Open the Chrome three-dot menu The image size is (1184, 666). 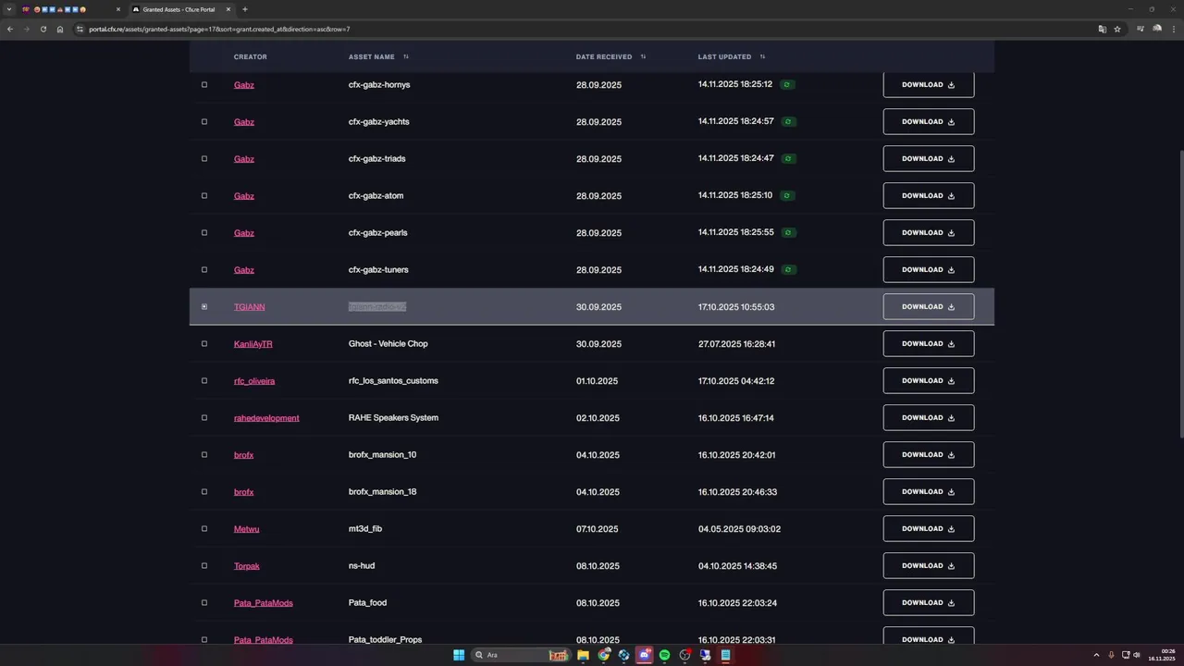coord(1173,29)
